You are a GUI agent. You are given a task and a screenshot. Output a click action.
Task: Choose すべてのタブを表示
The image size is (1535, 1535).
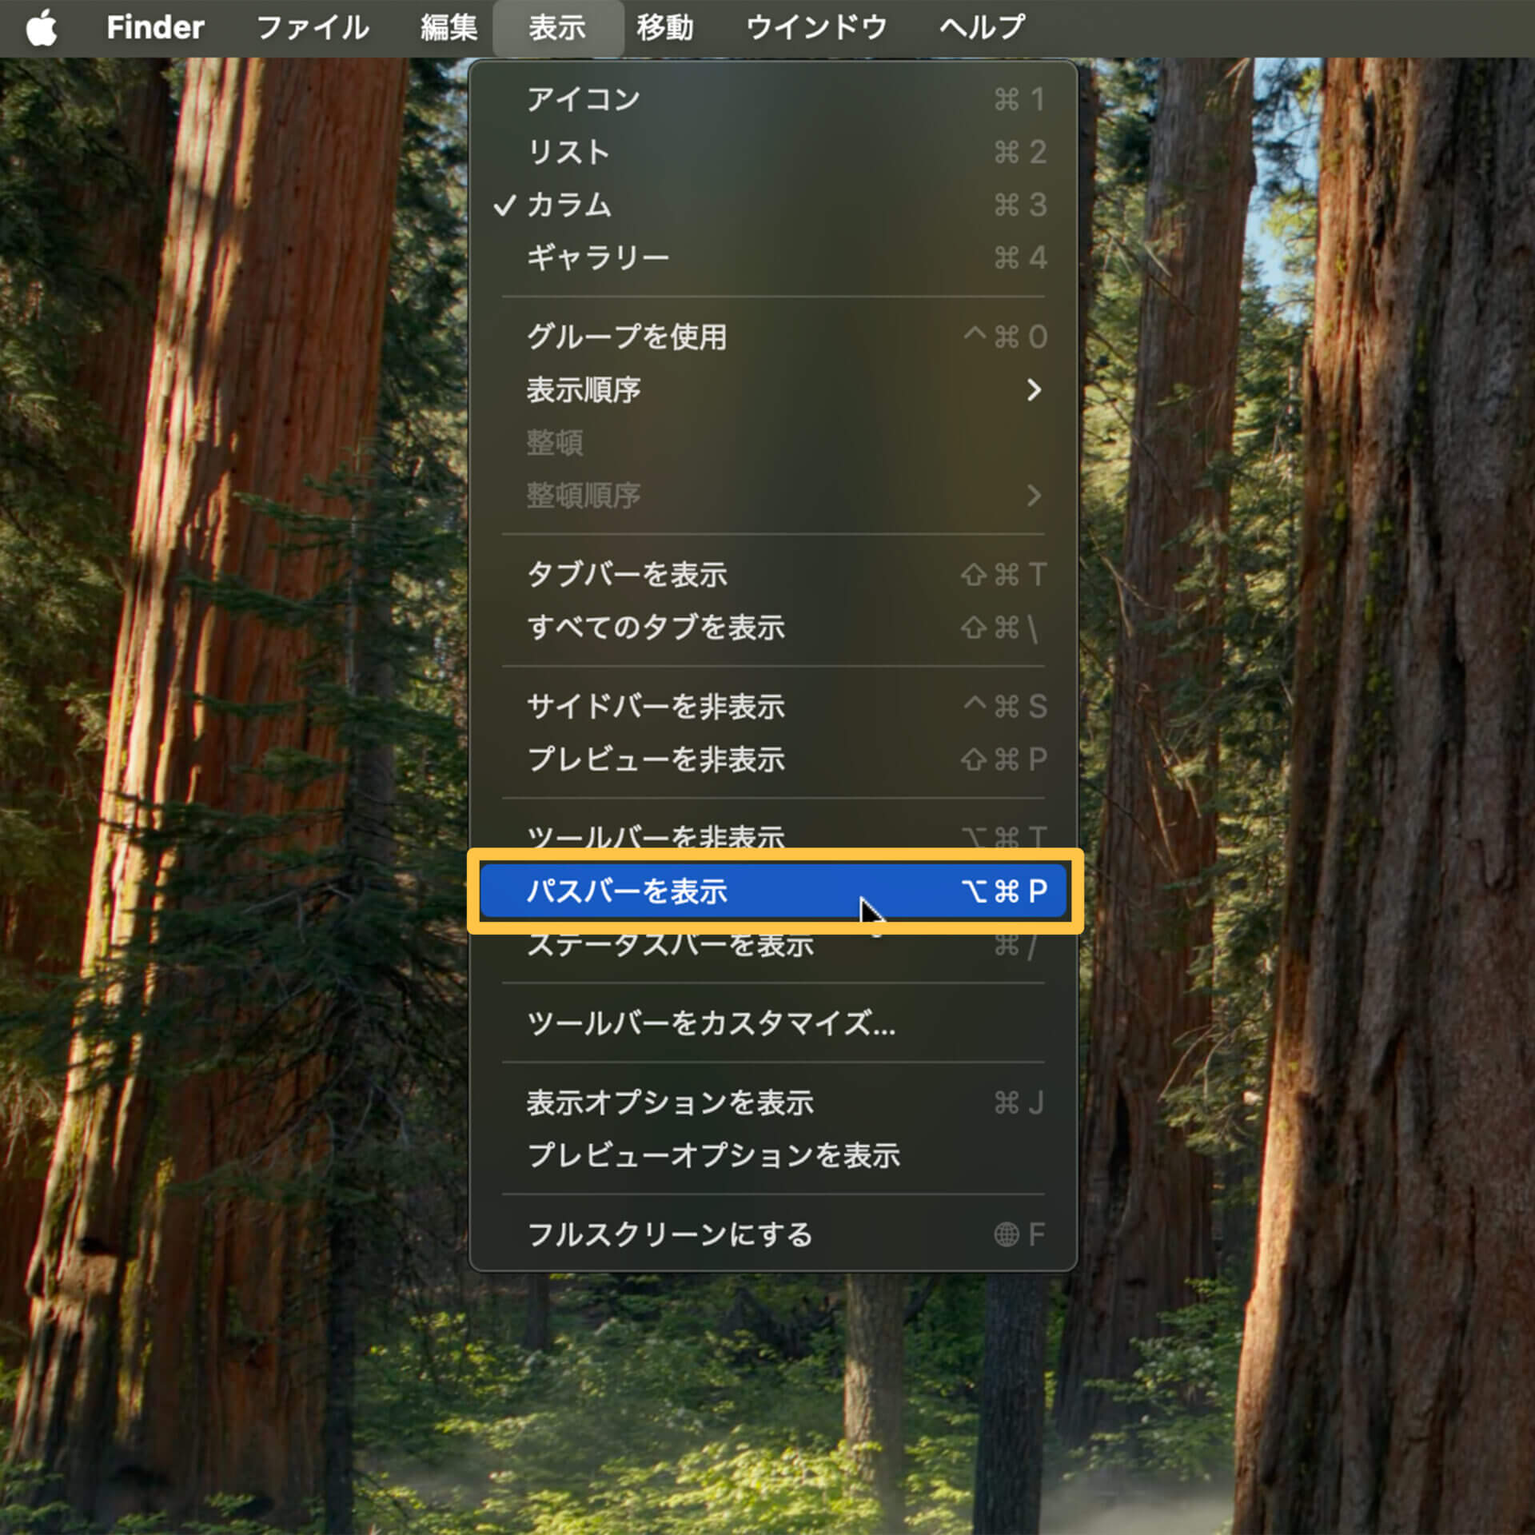pos(773,627)
